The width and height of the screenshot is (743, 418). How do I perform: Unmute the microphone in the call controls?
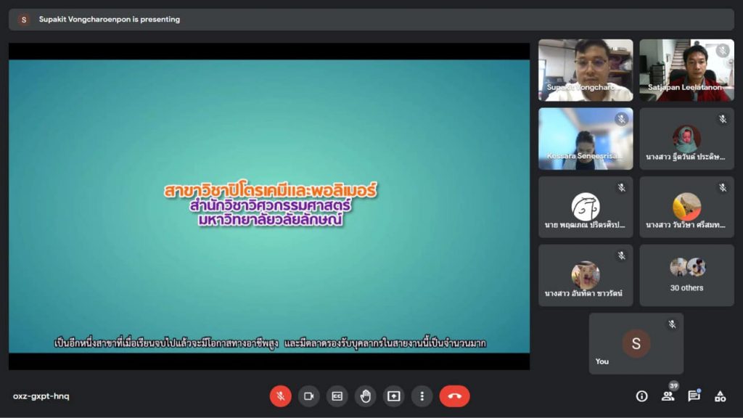click(280, 396)
